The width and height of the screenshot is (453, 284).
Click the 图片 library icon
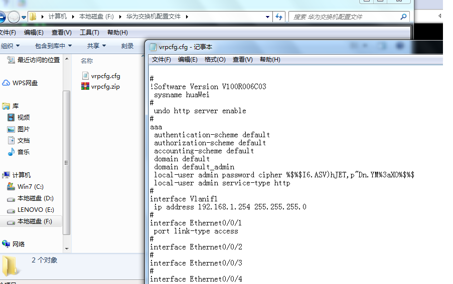click(11, 129)
